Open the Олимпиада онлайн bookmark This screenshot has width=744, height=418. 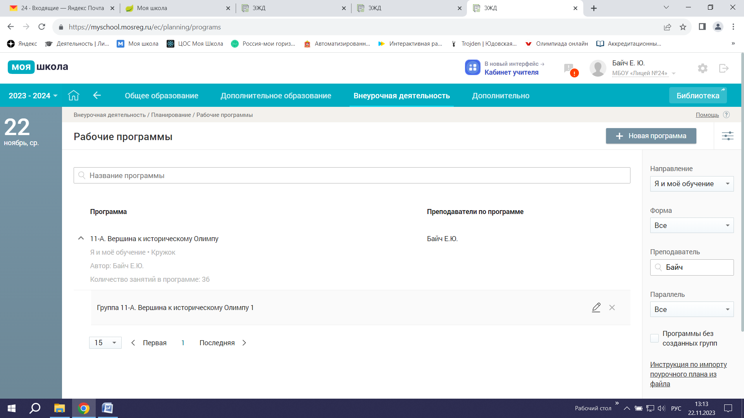click(x=556, y=44)
